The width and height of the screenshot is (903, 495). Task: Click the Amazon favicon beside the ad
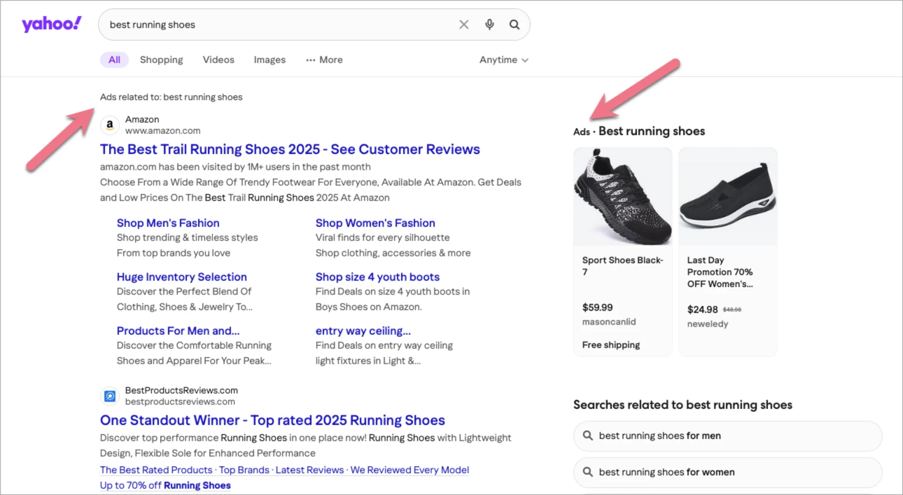[110, 125]
